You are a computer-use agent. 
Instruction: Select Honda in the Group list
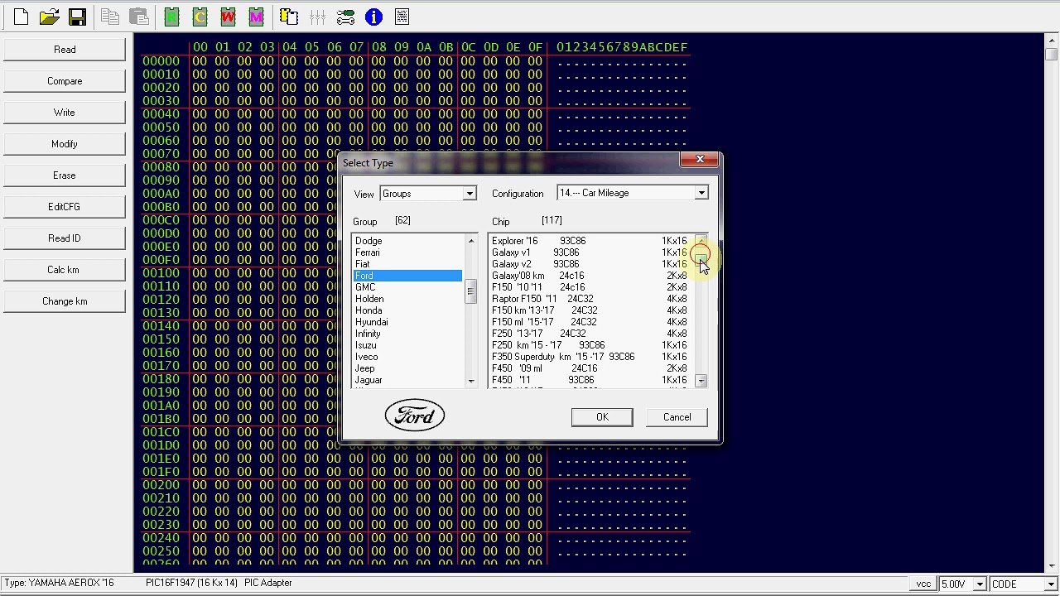[x=369, y=310]
